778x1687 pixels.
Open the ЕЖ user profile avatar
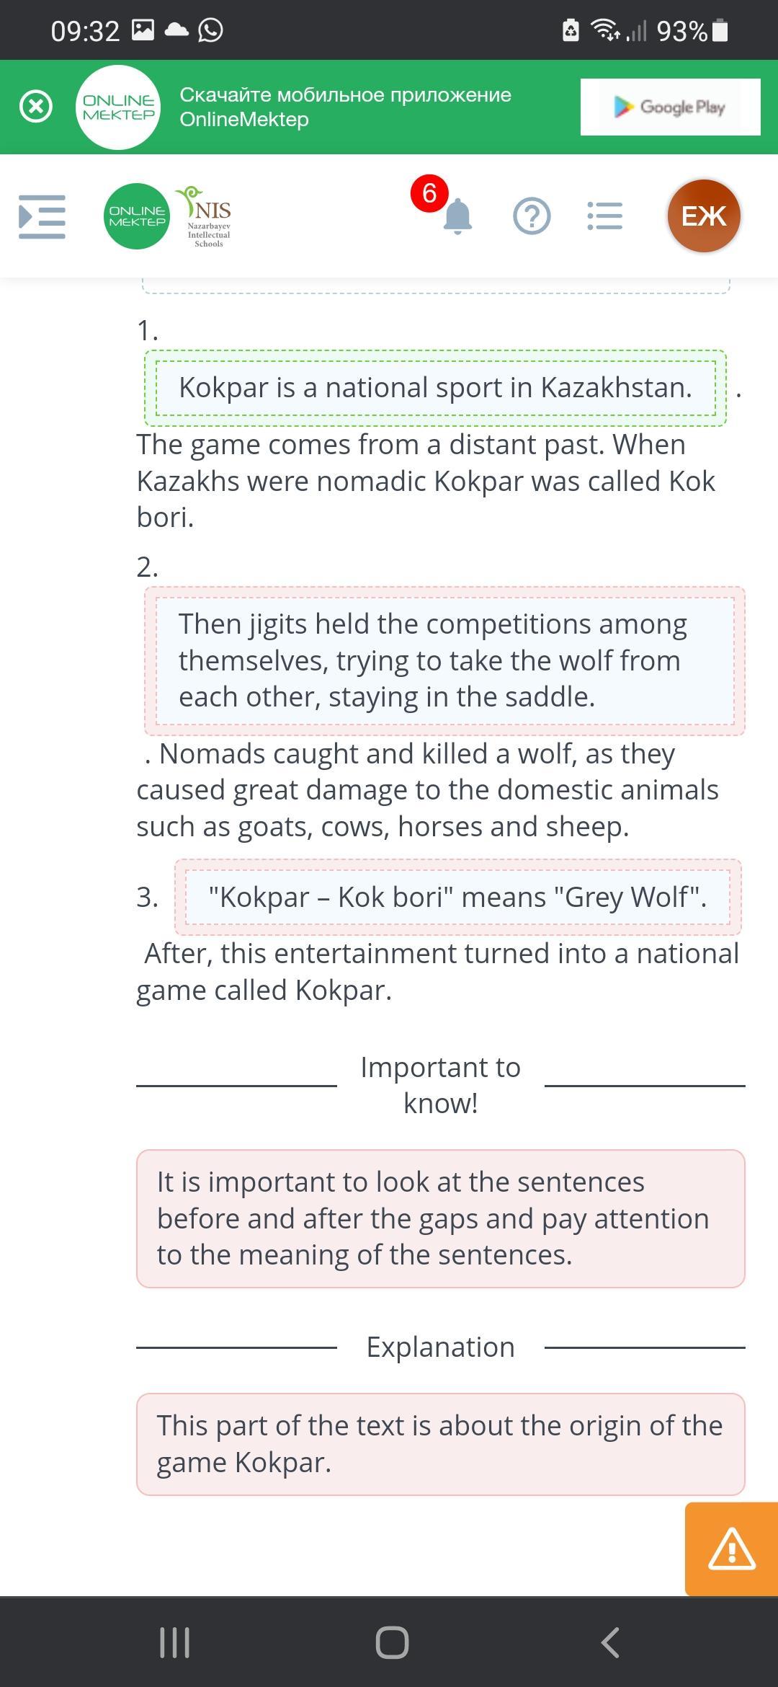click(704, 216)
